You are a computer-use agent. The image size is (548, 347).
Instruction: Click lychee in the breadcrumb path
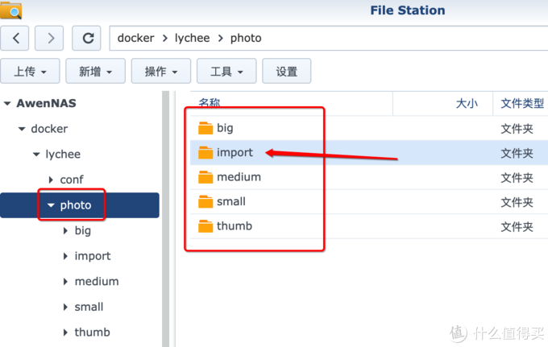coord(193,38)
